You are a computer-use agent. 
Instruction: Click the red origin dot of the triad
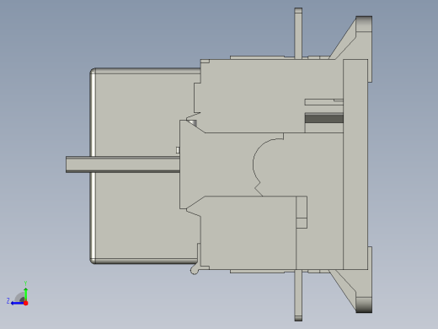26,303
